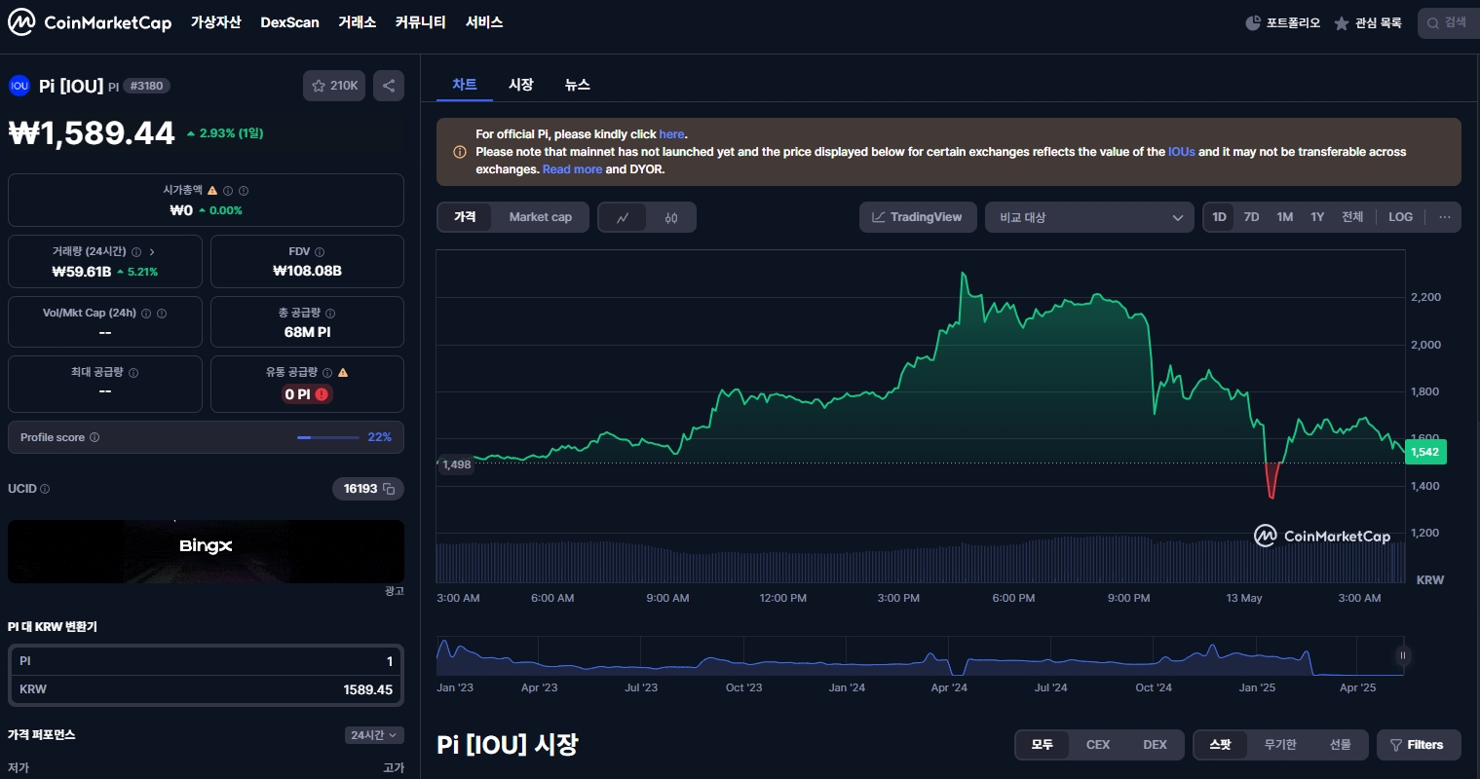Screen dimensions: 1480x779
Task: Click the #3180 rank badge
Action: (x=146, y=86)
